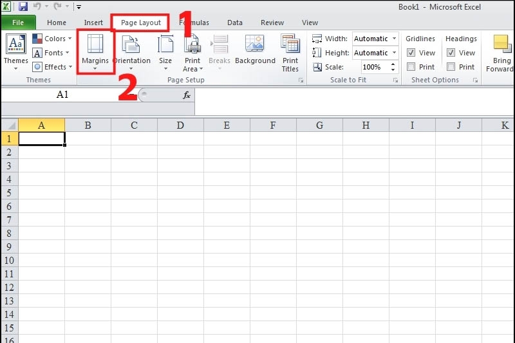Click the Bring Forward button
515x343 pixels.
[x=501, y=53]
